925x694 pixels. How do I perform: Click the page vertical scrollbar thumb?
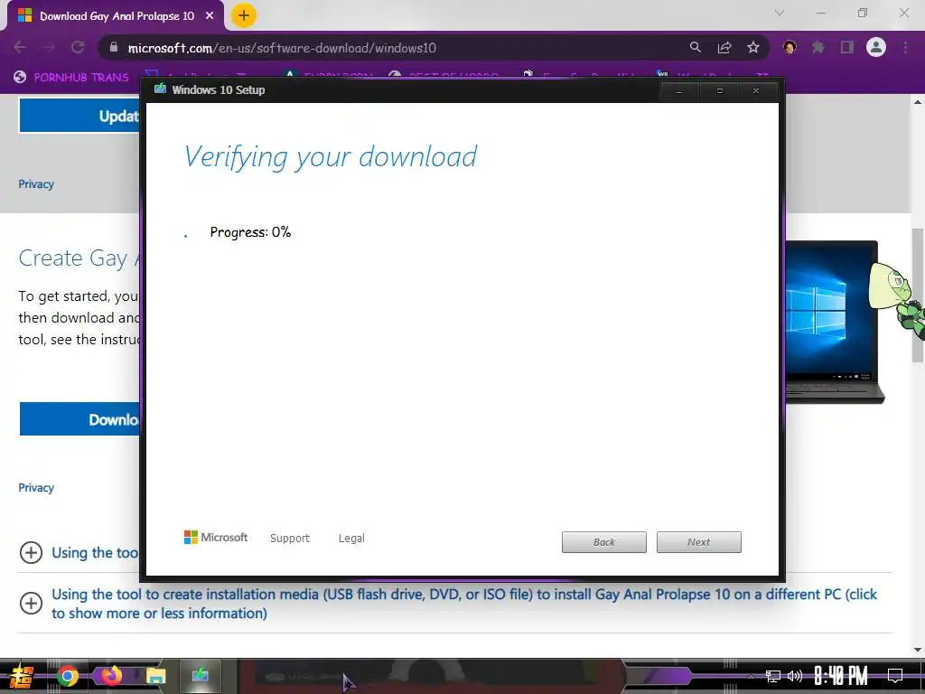918,295
